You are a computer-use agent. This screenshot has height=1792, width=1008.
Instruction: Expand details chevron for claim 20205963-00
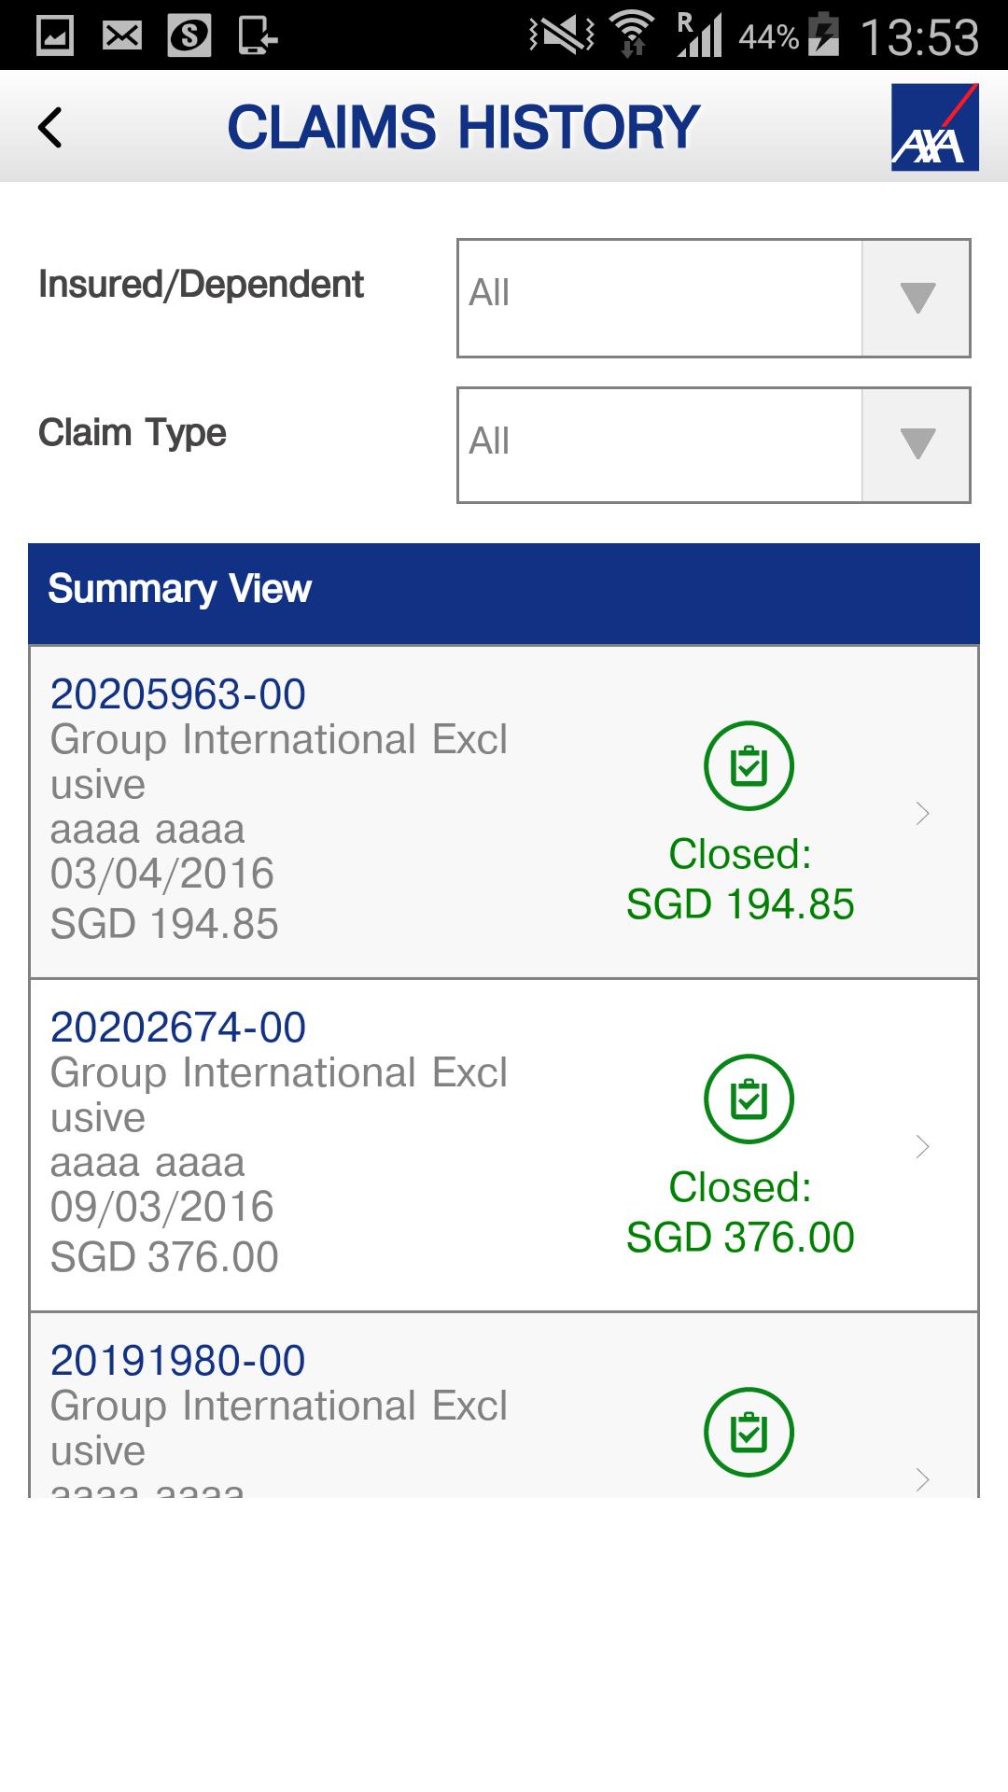(x=922, y=813)
